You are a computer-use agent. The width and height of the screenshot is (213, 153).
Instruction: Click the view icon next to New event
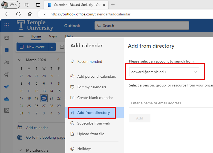[62, 47]
